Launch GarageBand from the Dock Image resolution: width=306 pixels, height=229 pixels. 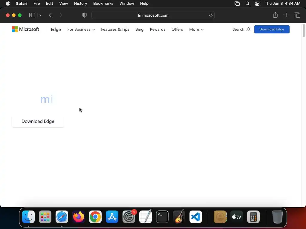coord(179,217)
